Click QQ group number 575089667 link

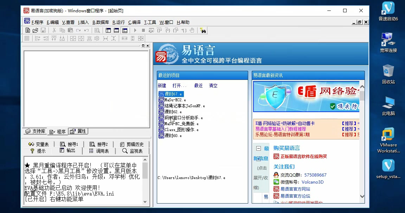315,175
